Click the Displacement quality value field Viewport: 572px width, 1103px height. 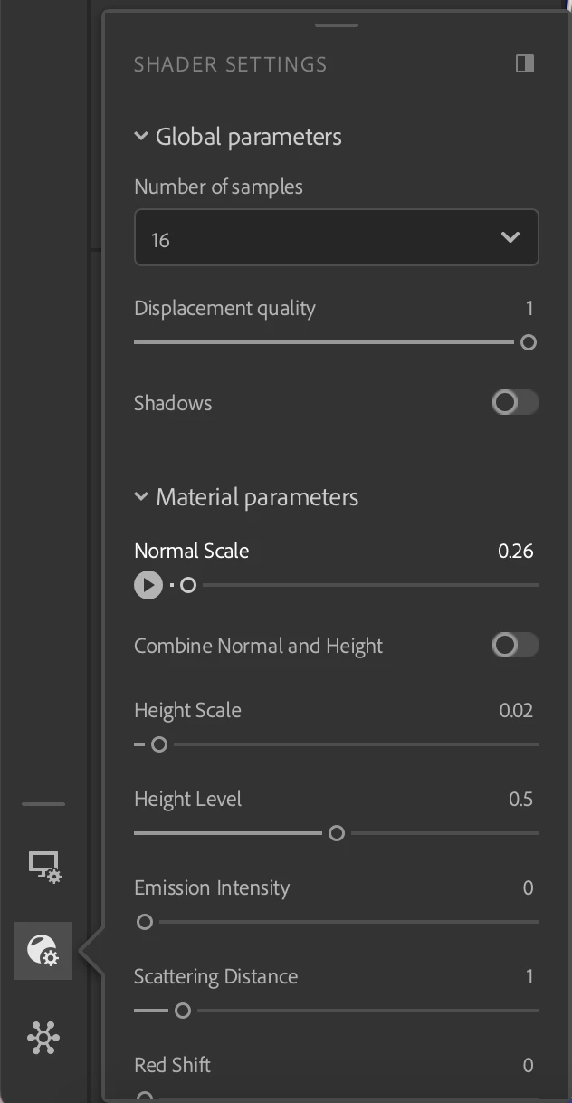click(529, 308)
